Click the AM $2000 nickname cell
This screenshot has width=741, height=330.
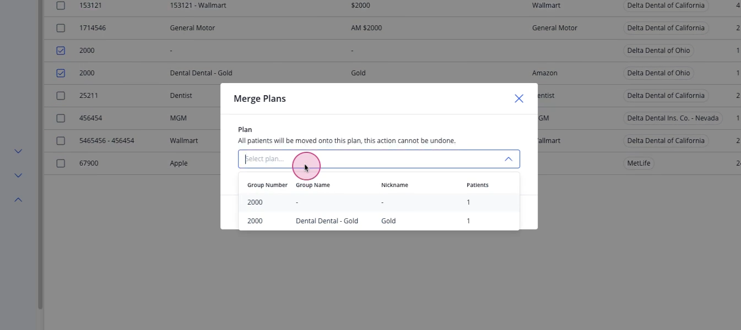[366, 28]
